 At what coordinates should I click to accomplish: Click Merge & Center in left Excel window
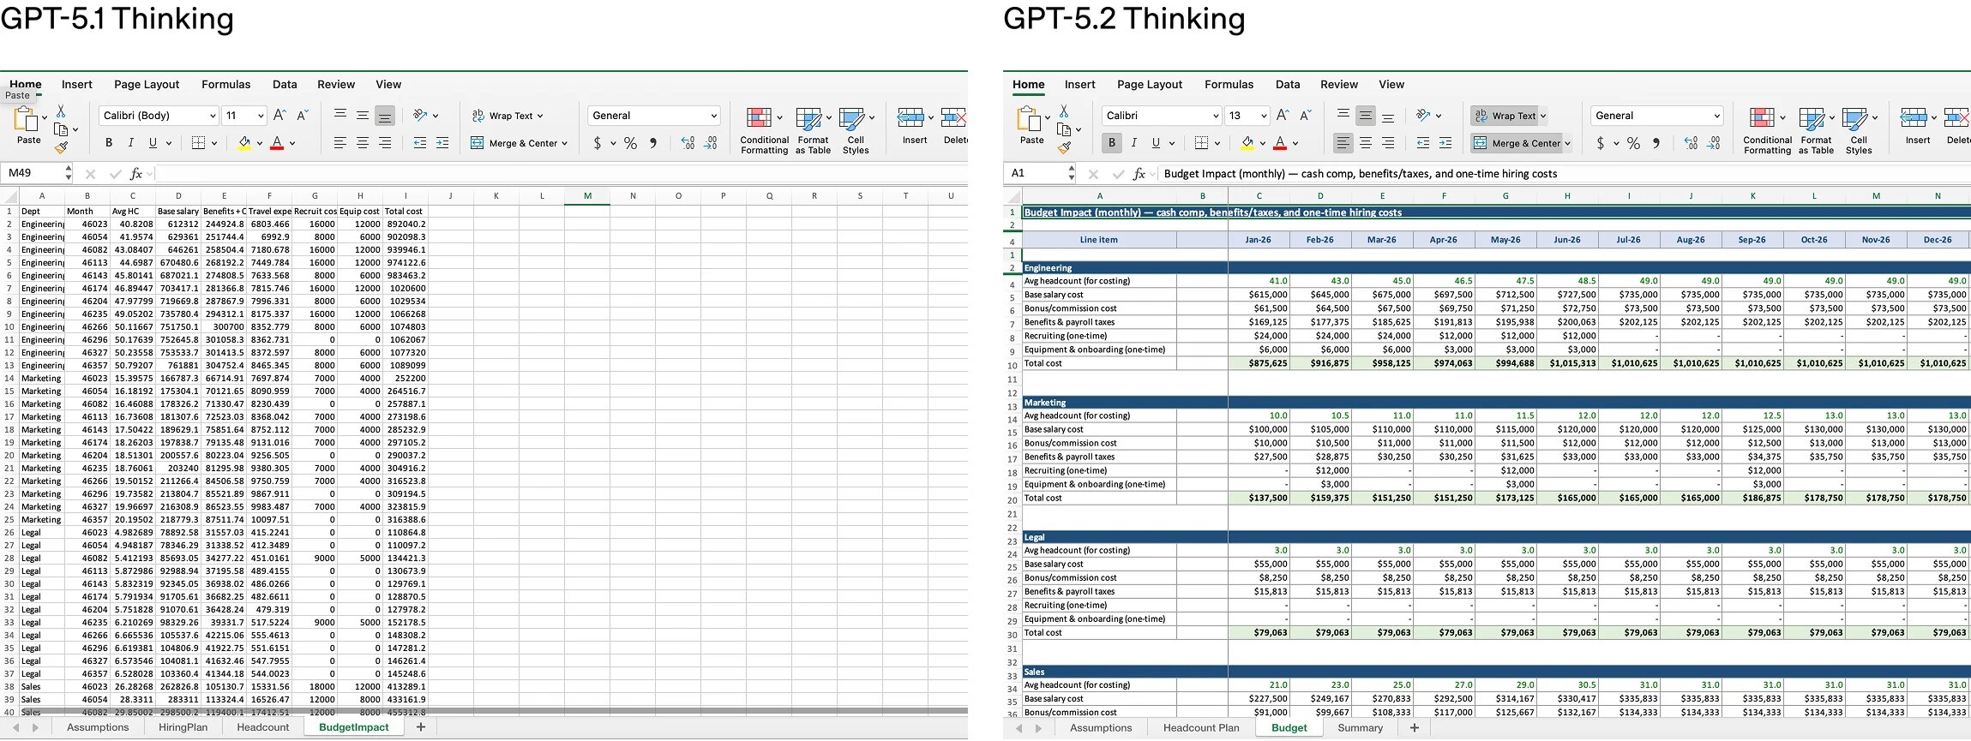[520, 143]
